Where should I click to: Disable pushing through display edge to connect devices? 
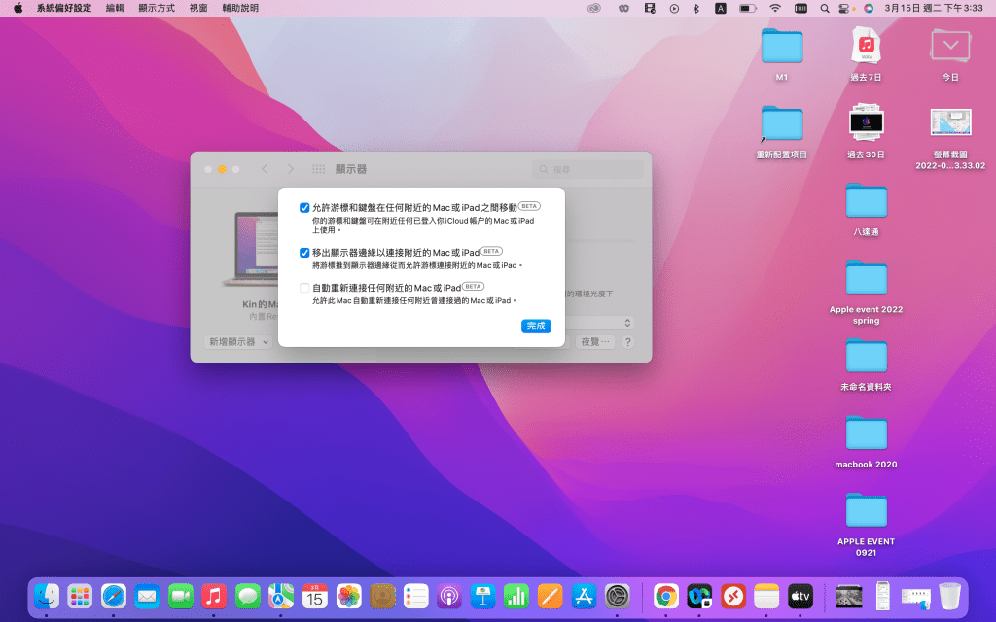coord(302,252)
